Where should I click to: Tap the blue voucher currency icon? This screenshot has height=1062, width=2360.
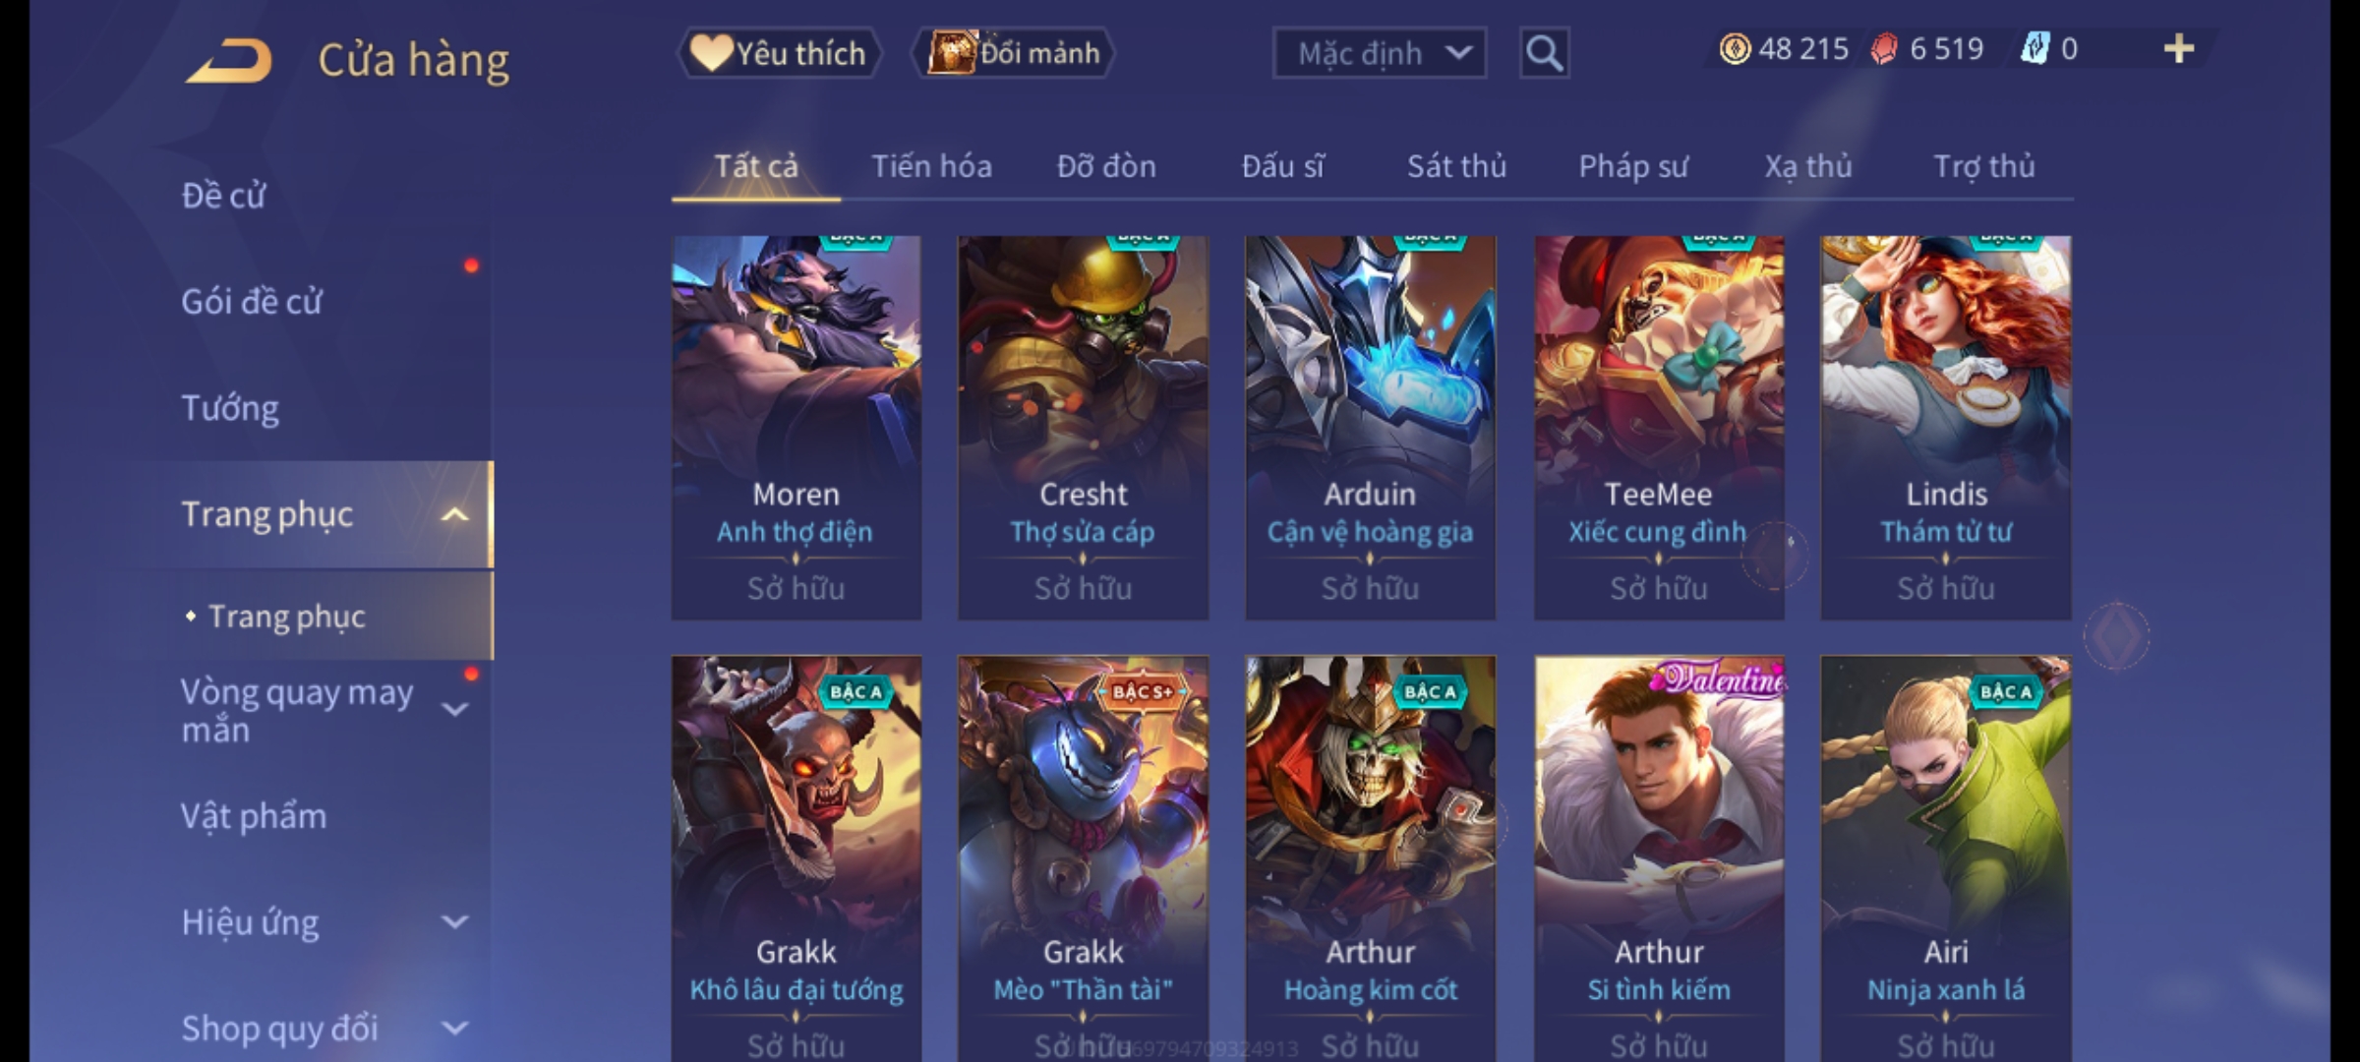[2035, 49]
